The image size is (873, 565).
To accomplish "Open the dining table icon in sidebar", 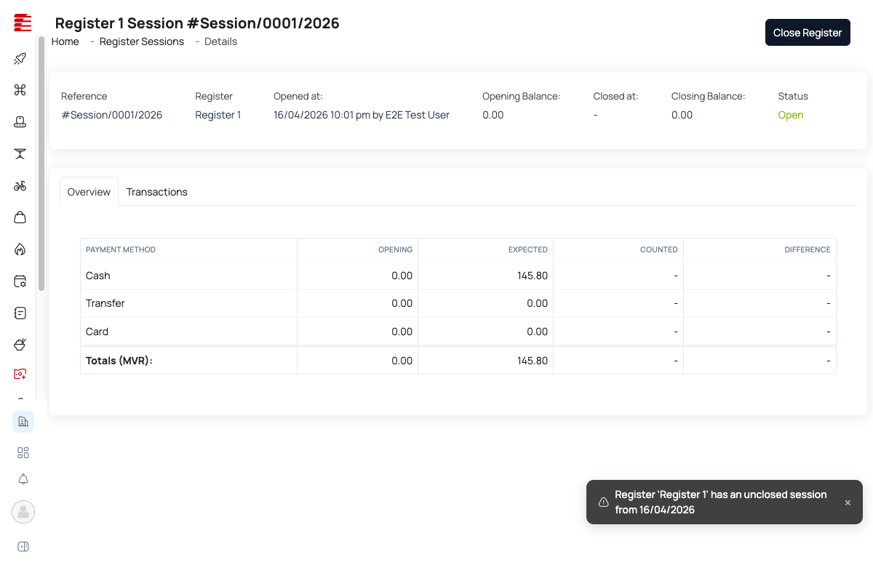I will 20,153.
